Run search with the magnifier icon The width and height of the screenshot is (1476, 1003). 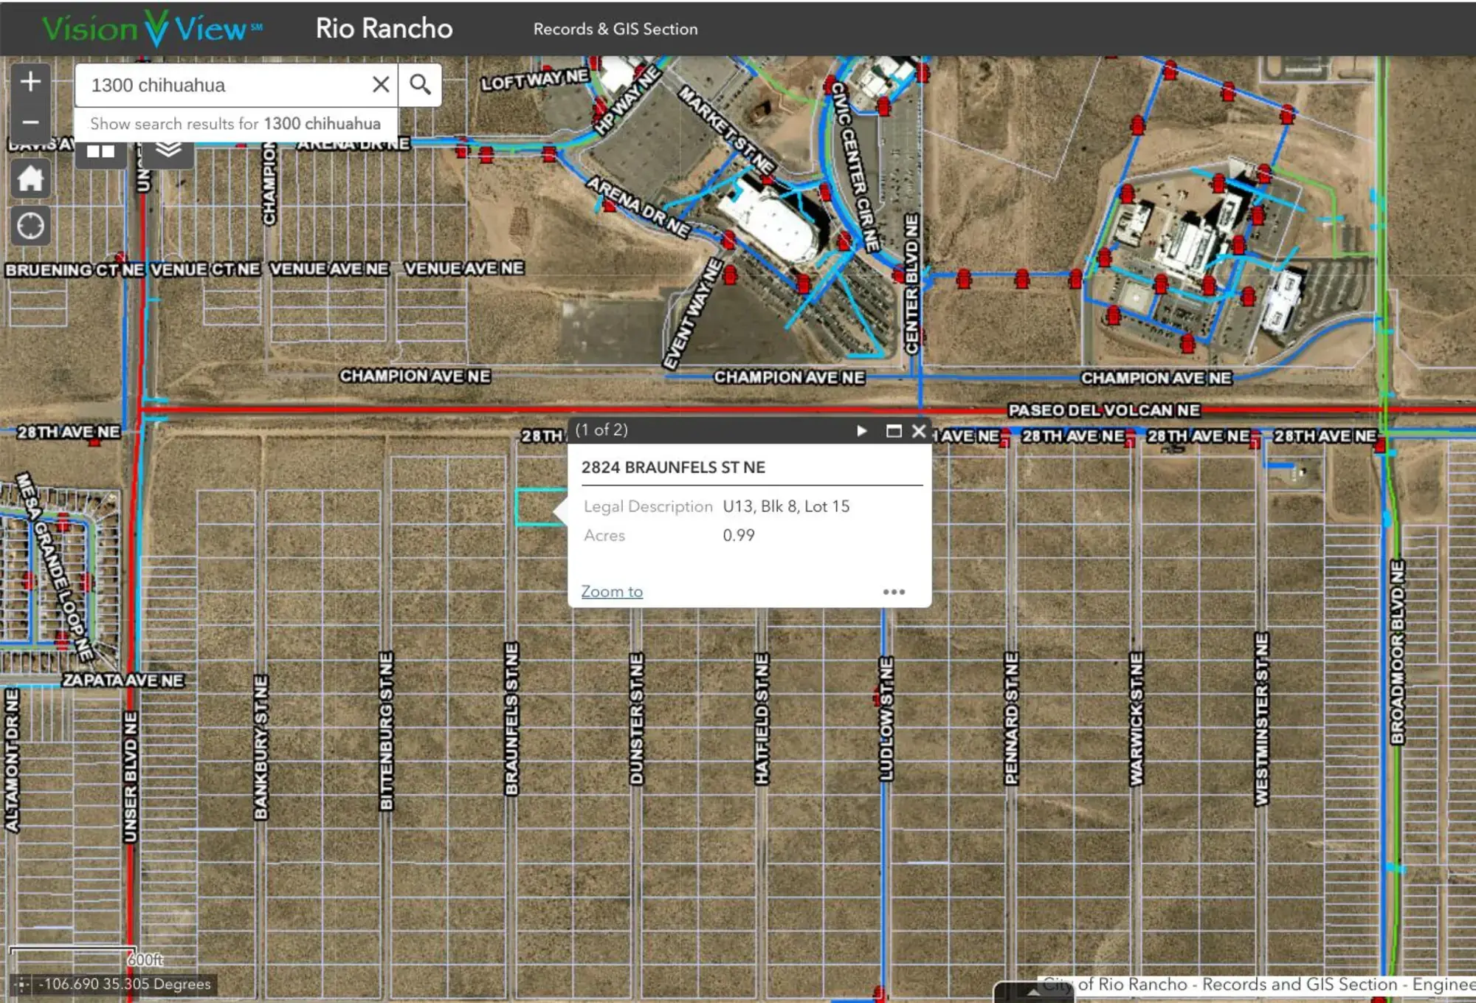420,85
